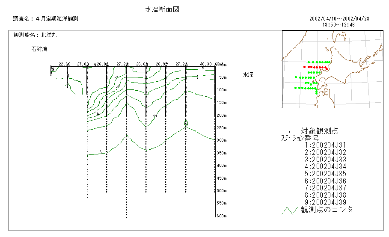Viewport: 389px width, 237px height.
Task: Open the Hokkaido location map inset
Action: pos(333,69)
